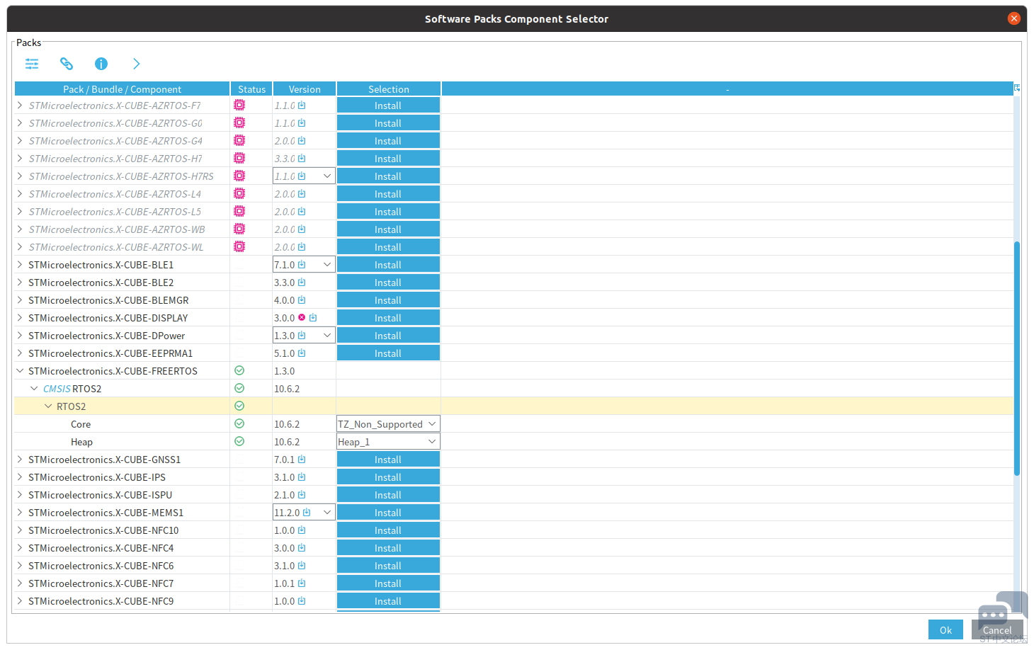This screenshot has width=1034, height=650.
Task: Click the right chevron in Packs toolbar
Action: point(136,64)
